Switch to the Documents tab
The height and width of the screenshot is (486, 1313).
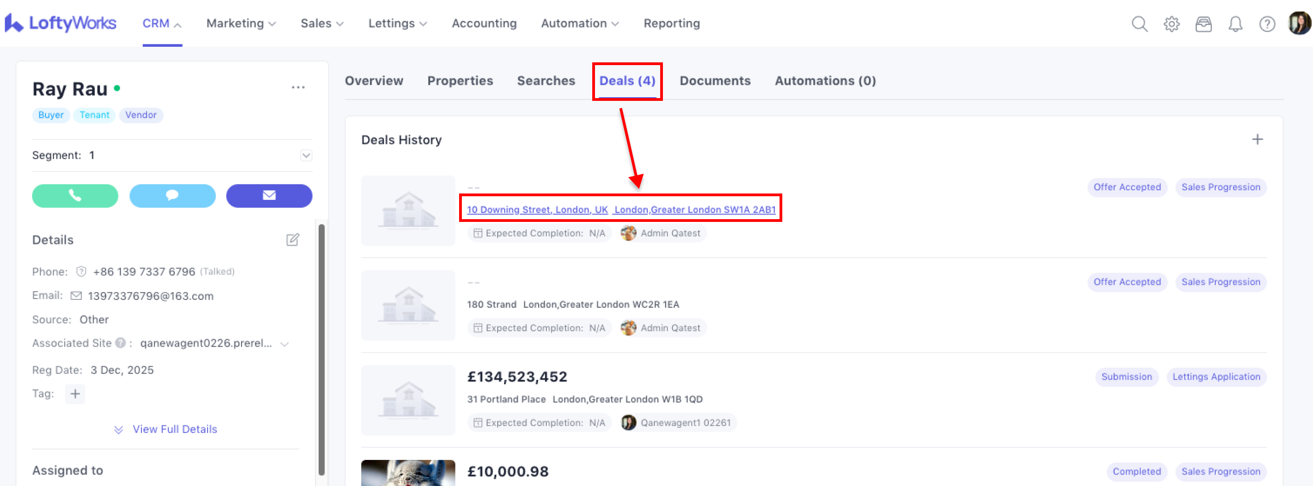(x=715, y=81)
